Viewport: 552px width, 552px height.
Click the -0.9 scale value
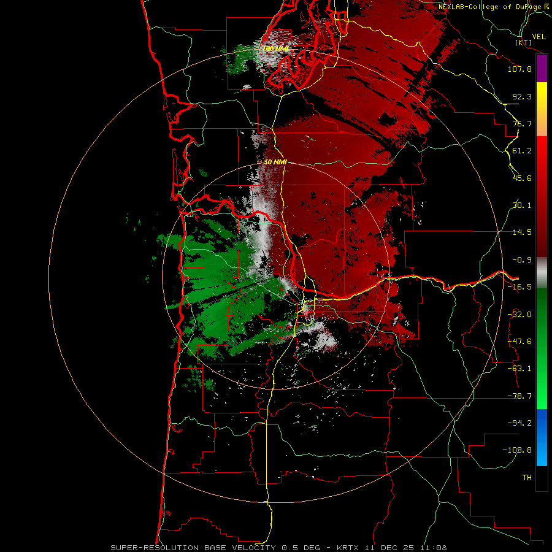coord(522,260)
